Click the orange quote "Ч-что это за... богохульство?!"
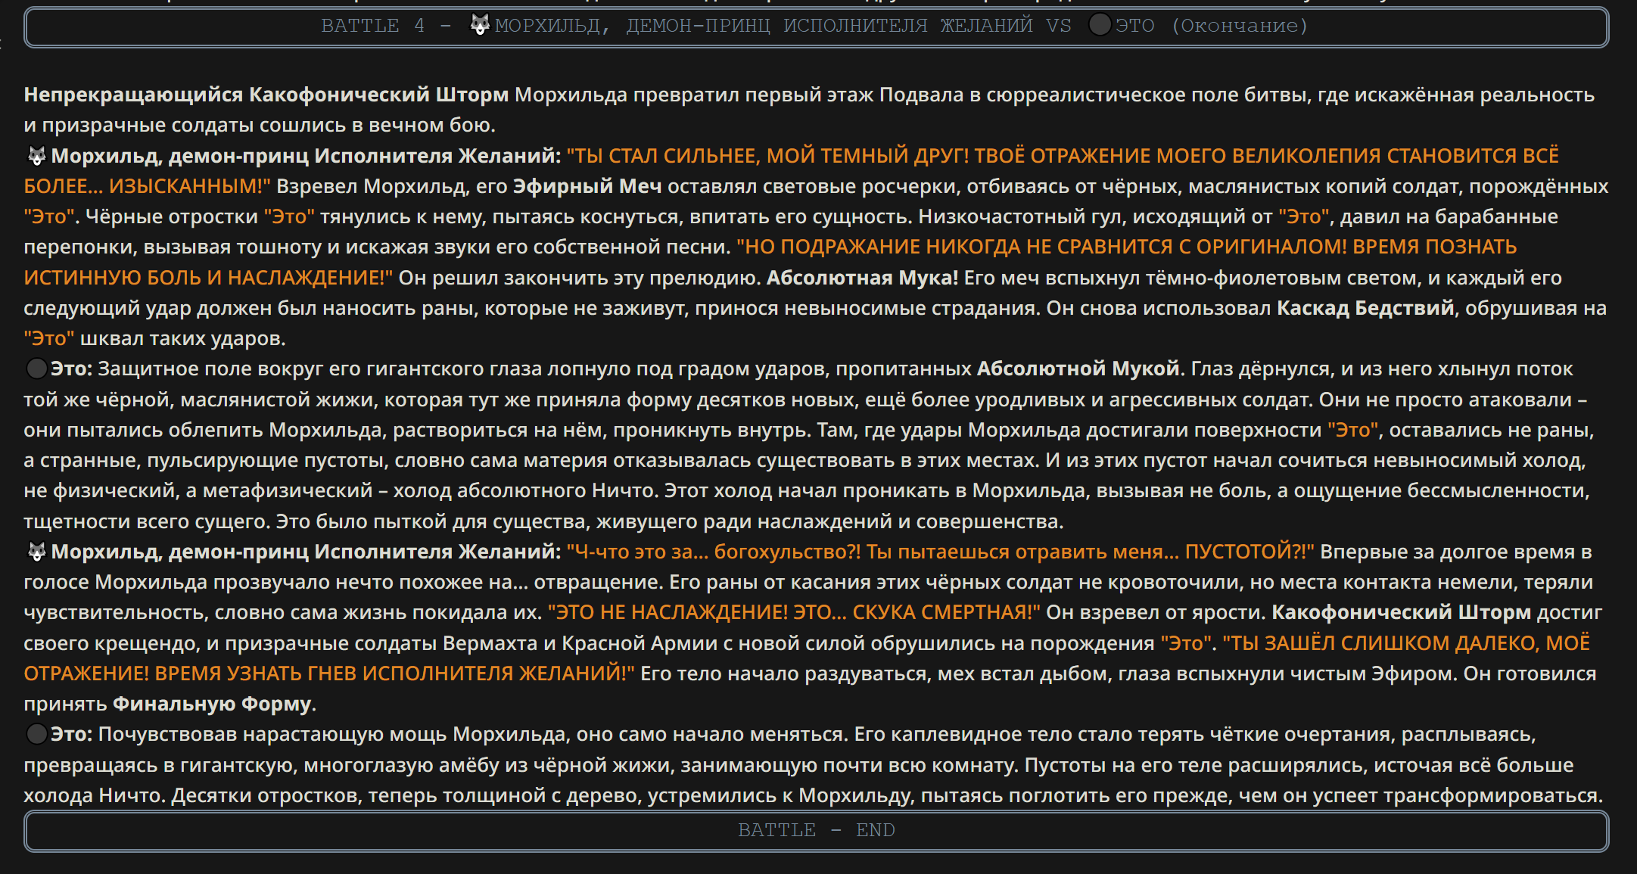Viewport: 1637px width, 874px height. pos(714,552)
